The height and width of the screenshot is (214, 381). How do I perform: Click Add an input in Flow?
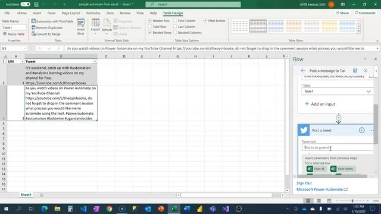point(320,104)
